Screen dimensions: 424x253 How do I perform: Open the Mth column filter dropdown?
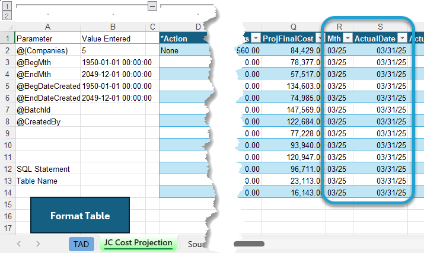[348, 39]
